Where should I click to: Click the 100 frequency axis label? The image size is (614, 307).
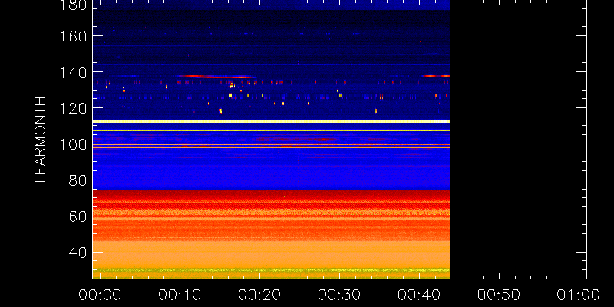pyautogui.click(x=73, y=145)
